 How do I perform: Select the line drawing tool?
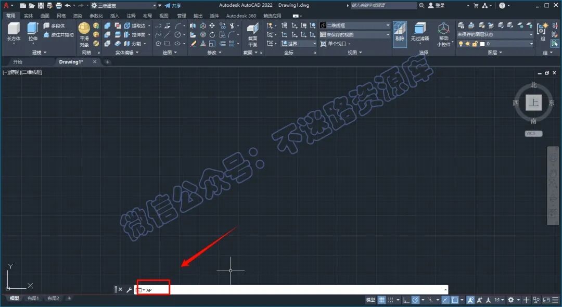[168, 35]
